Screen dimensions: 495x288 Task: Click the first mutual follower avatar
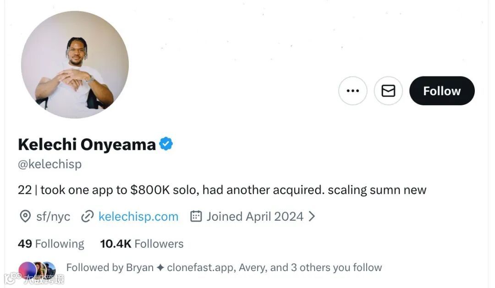click(x=27, y=270)
